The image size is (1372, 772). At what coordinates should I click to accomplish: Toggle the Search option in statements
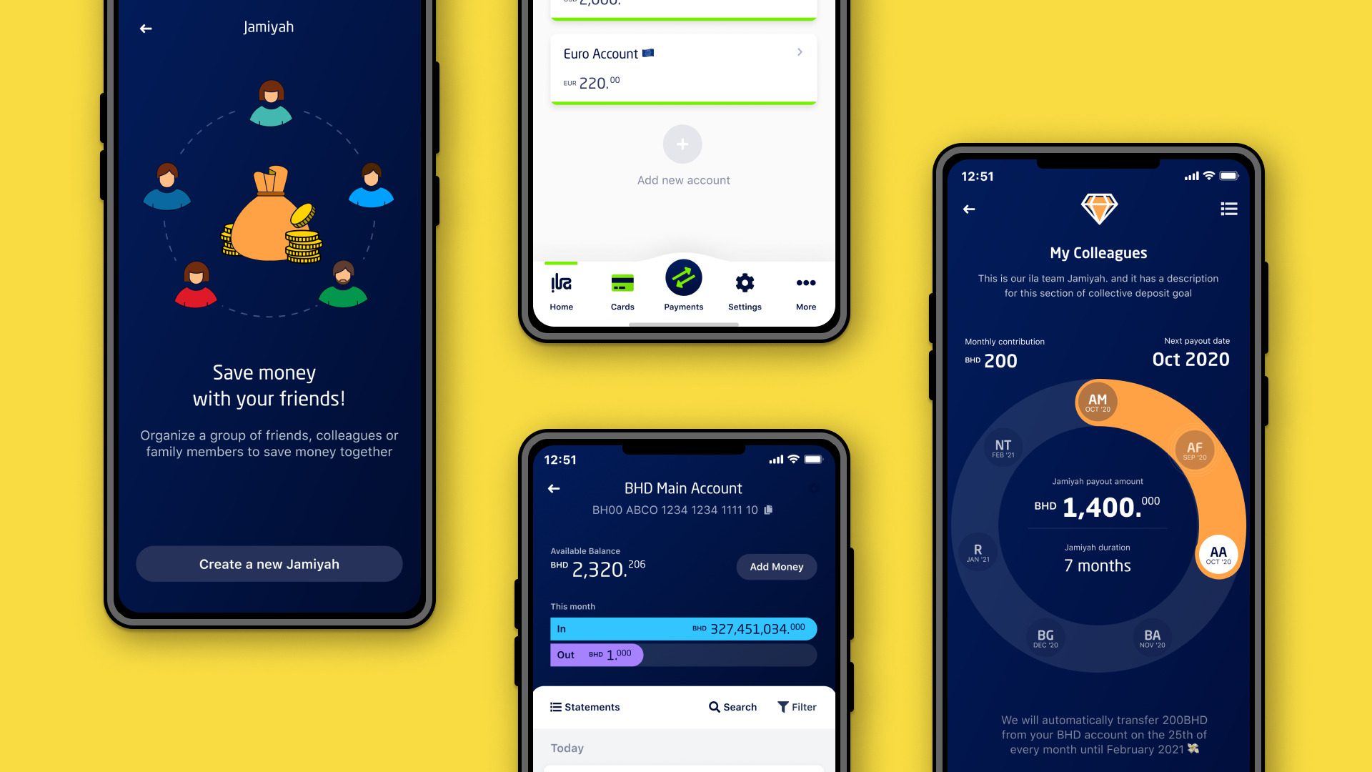pos(733,707)
